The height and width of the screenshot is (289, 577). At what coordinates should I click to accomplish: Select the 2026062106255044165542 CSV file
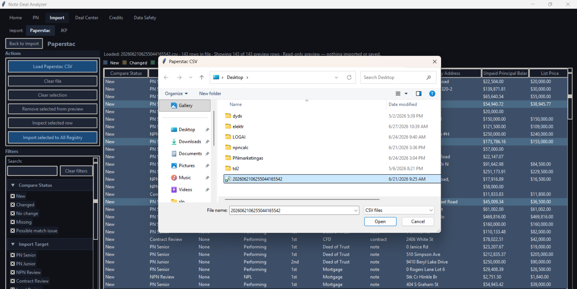(x=332, y=179)
